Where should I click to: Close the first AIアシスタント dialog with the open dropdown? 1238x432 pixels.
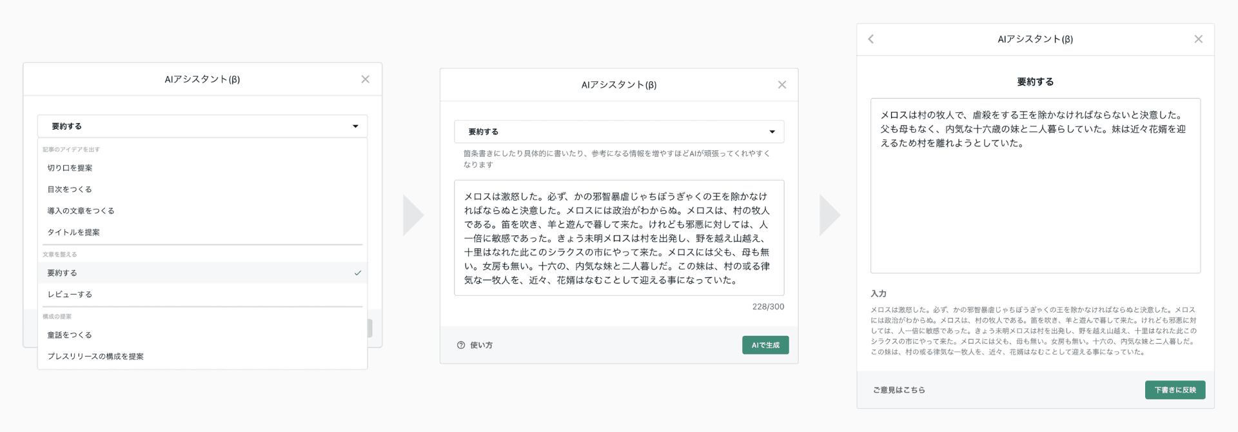coord(365,79)
